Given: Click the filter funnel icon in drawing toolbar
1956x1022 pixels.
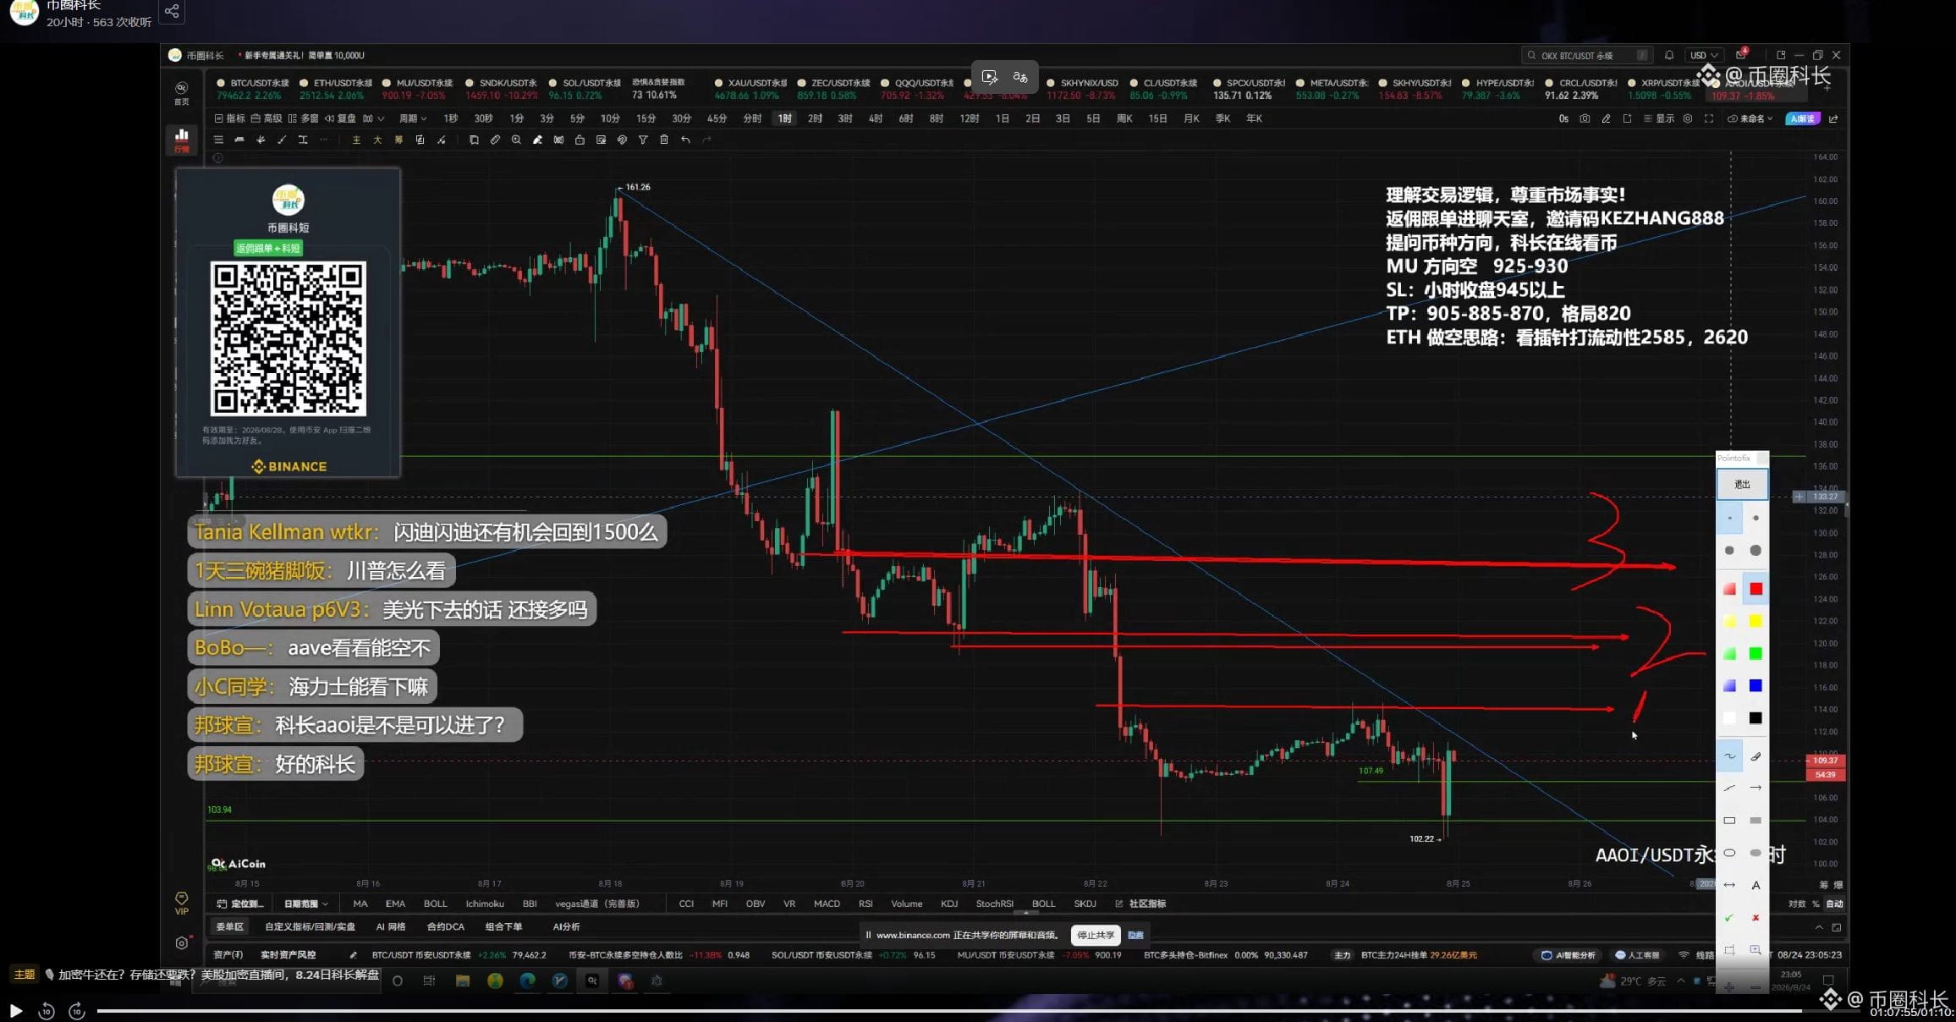Looking at the screenshot, I should (643, 140).
